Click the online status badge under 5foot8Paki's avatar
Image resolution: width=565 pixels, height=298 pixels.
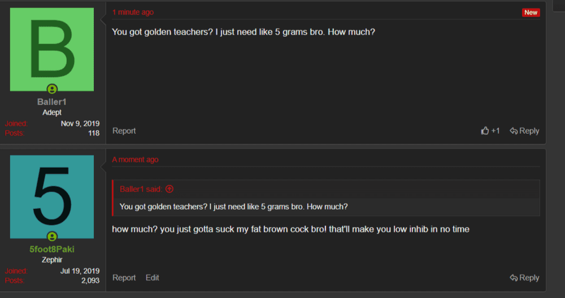pos(52,236)
